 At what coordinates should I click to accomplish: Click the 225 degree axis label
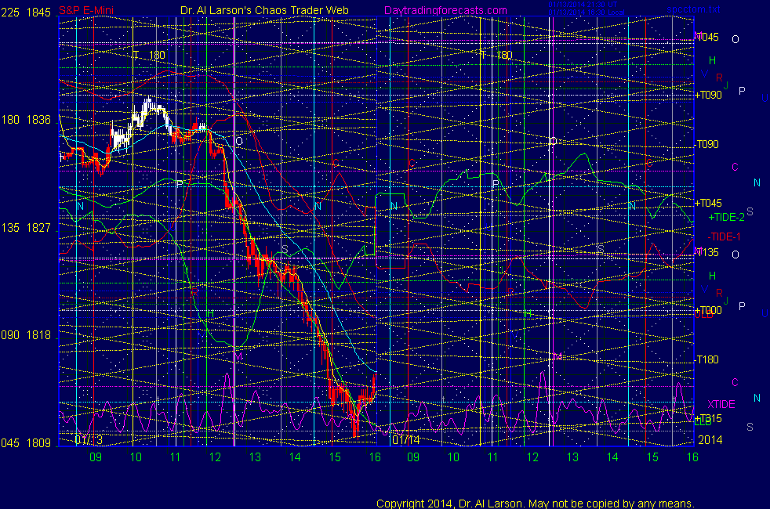coord(10,13)
